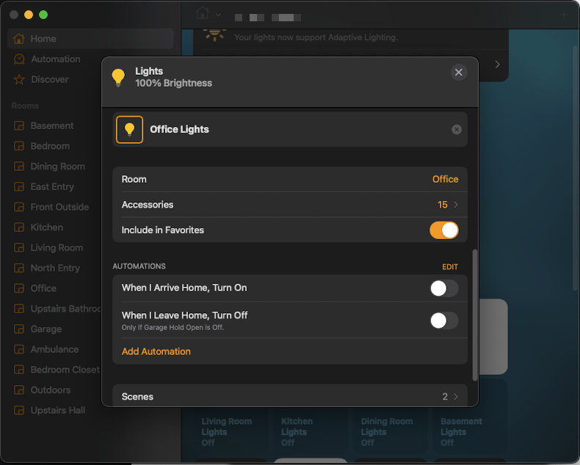Select Kitchen in the Rooms sidebar
This screenshot has height=465, width=580.
coord(46,227)
